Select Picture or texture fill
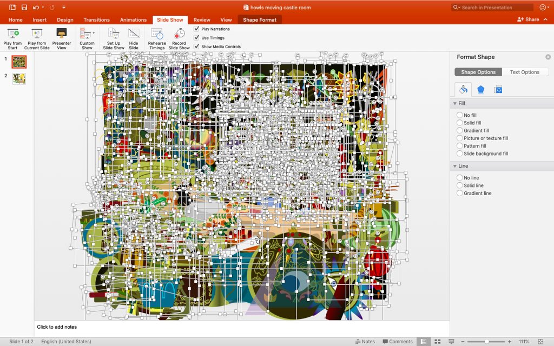 coord(459,138)
